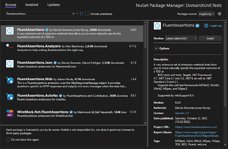
Task: Switch to the Browse tab
Action: [x=11, y=5]
